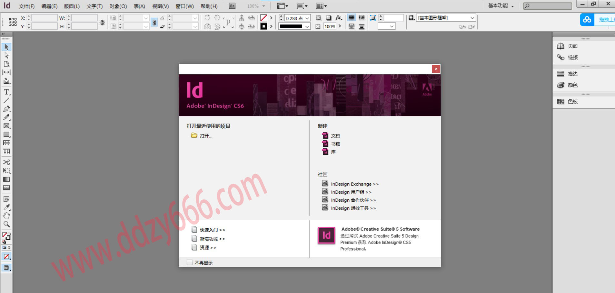Image resolution: width=615 pixels, height=293 pixels.
Task: Click the fill color swatch in control bar
Action: (x=263, y=18)
